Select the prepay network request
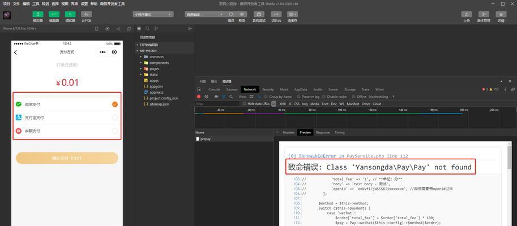The height and width of the screenshot is (226, 517). tap(234, 139)
